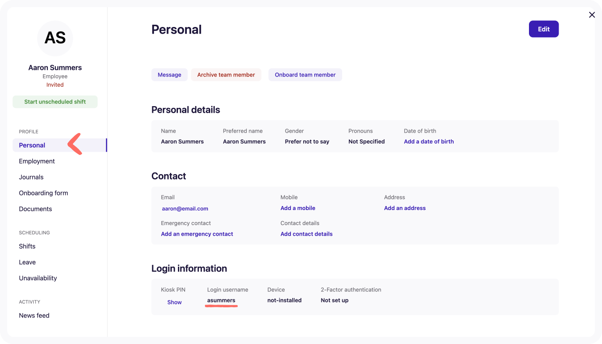Open the Leave section
Screen dimensions: 602x344
(27, 262)
